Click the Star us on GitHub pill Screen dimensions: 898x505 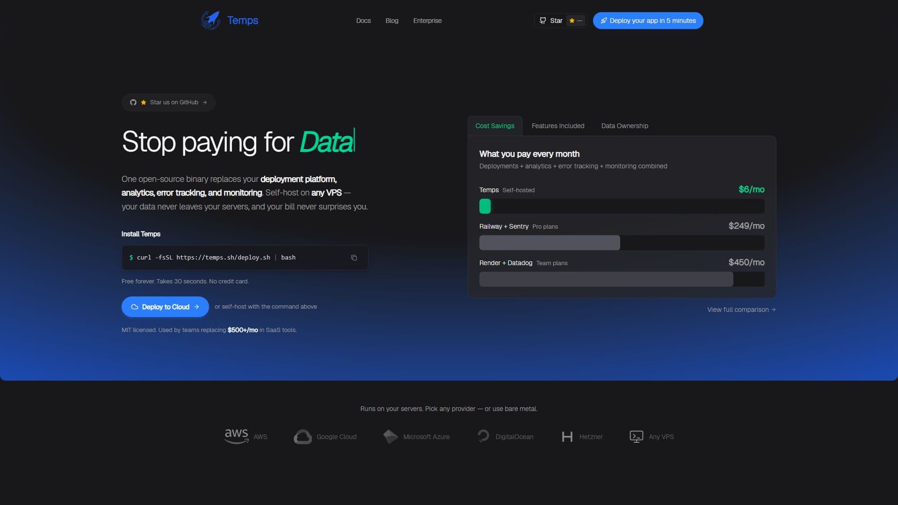[168, 102]
